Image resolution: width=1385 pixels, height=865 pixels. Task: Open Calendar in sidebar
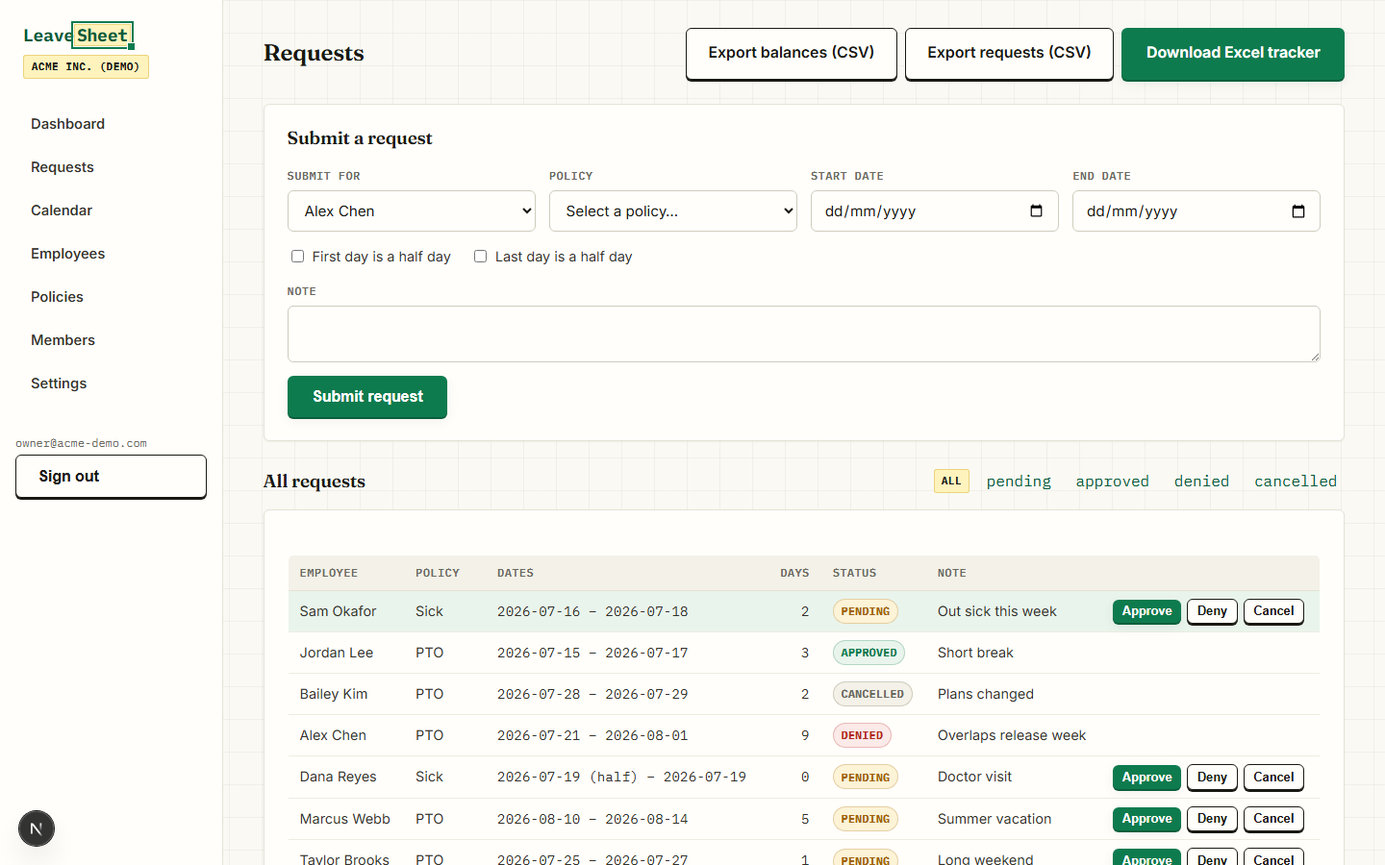62,210
